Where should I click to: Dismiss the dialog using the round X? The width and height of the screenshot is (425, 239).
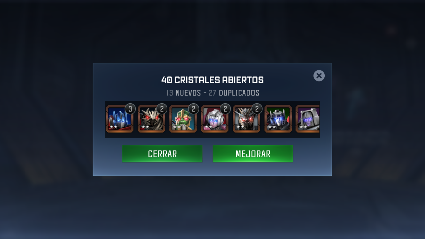(x=319, y=76)
